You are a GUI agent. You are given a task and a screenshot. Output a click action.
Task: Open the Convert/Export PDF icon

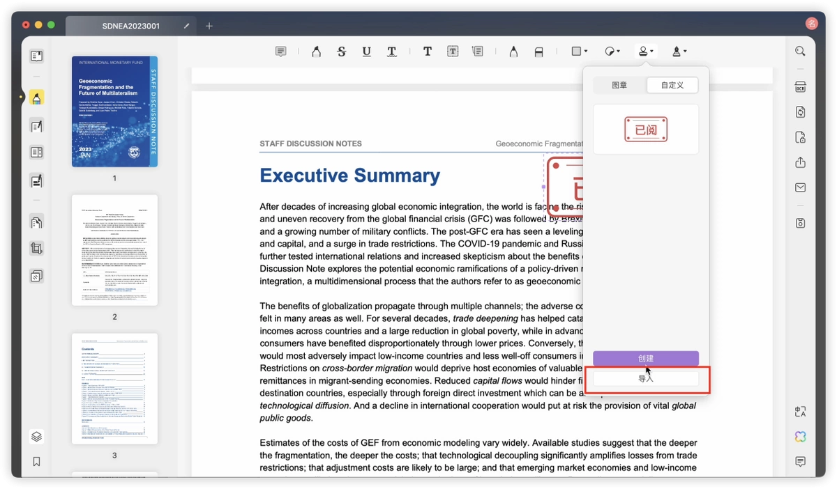(x=800, y=112)
